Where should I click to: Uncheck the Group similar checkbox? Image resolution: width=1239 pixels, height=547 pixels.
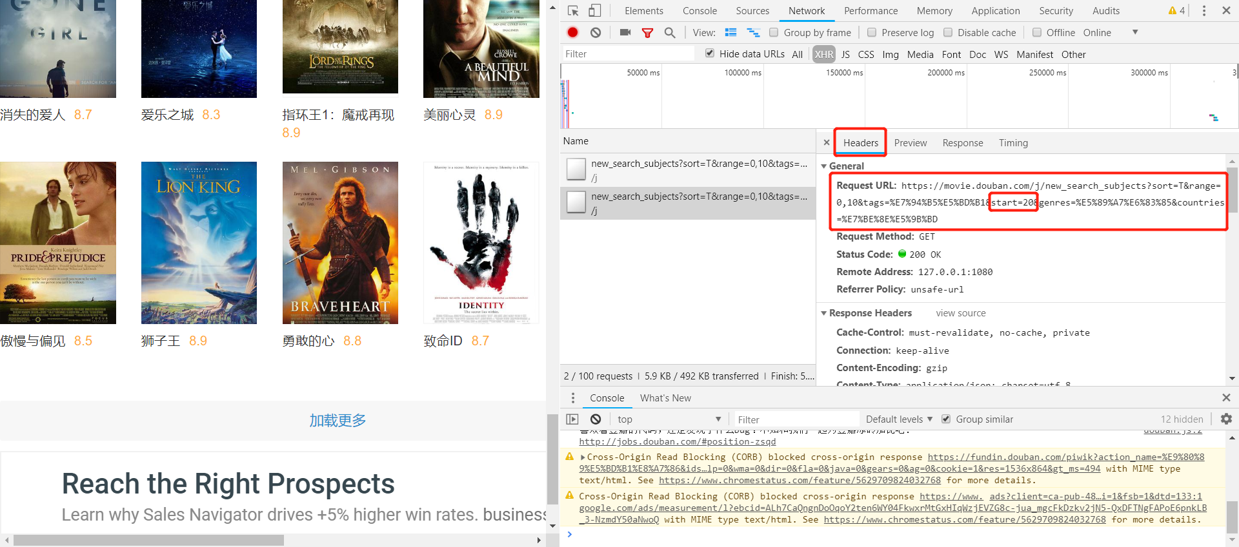pos(946,419)
